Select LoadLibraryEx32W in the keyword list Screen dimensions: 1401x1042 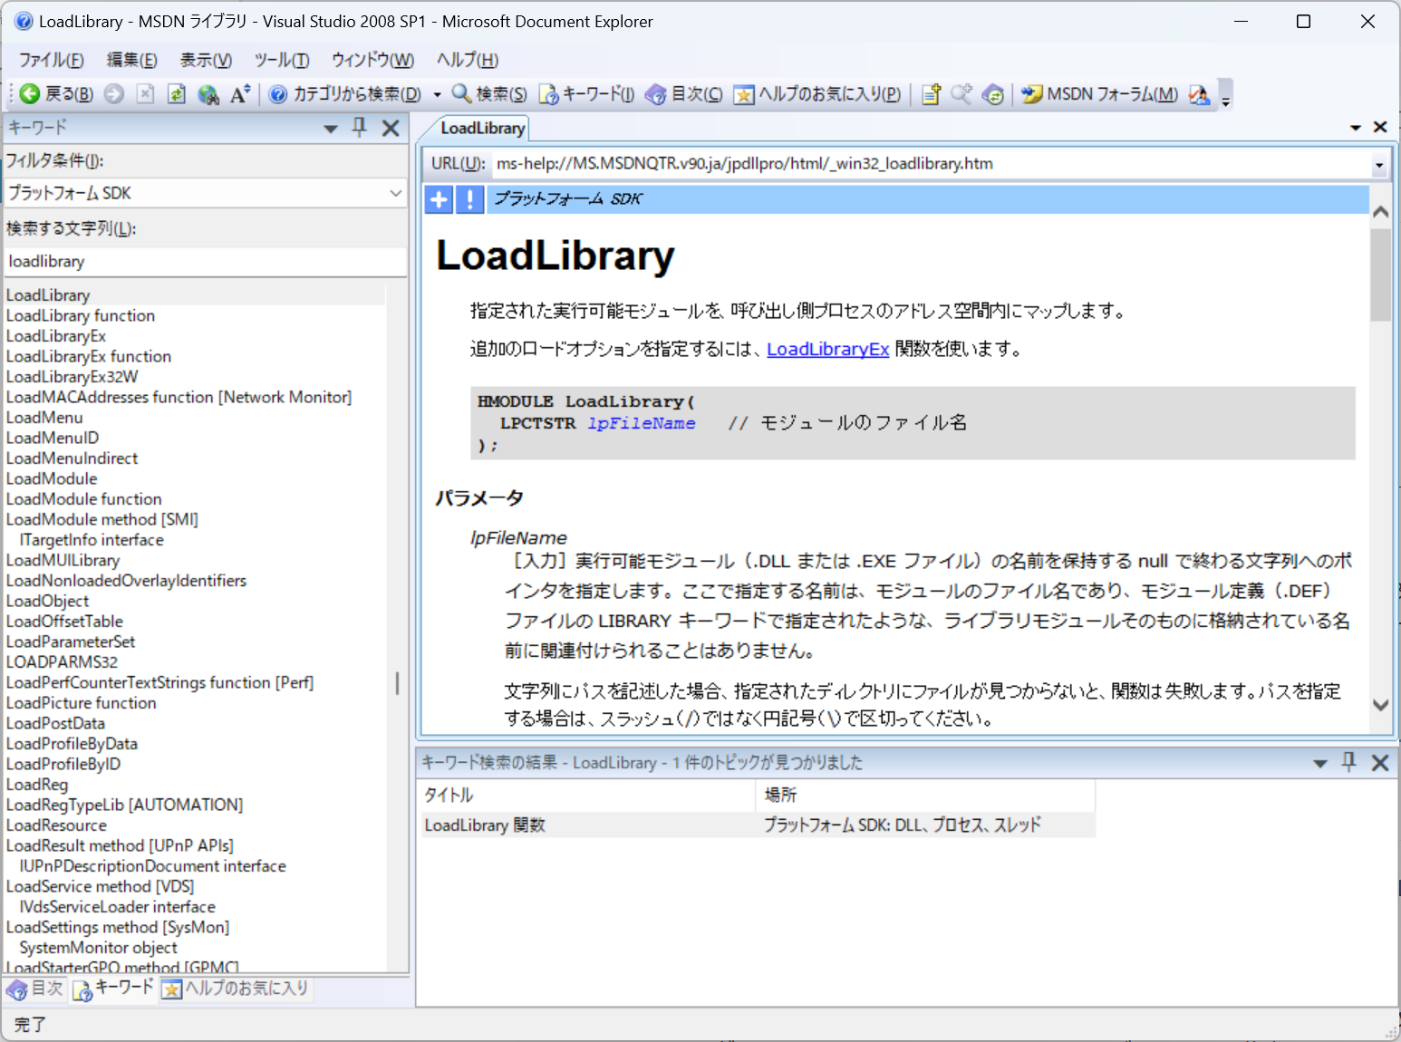coord(71,376)
